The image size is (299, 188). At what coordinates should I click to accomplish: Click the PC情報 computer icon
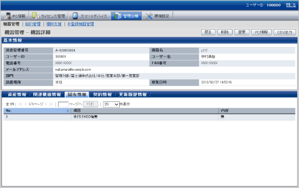tap(8, 16)
